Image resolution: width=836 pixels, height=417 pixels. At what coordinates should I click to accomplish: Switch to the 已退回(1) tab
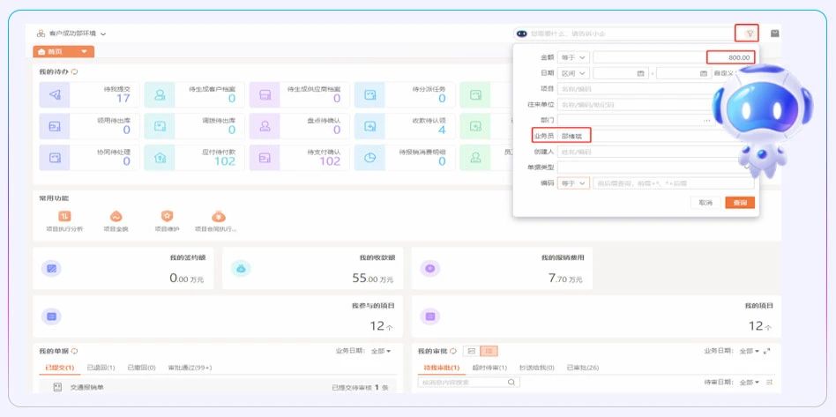tap(102, 368)
